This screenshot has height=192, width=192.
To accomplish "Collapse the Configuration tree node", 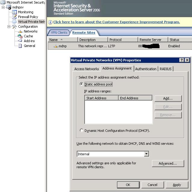I will tap(9, 26).
